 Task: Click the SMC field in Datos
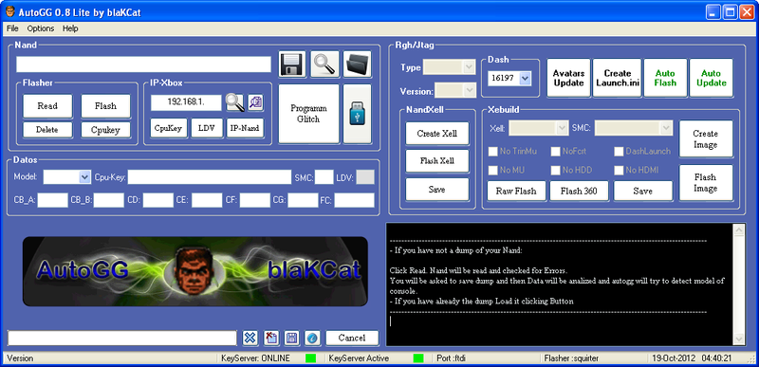[324, 177]
